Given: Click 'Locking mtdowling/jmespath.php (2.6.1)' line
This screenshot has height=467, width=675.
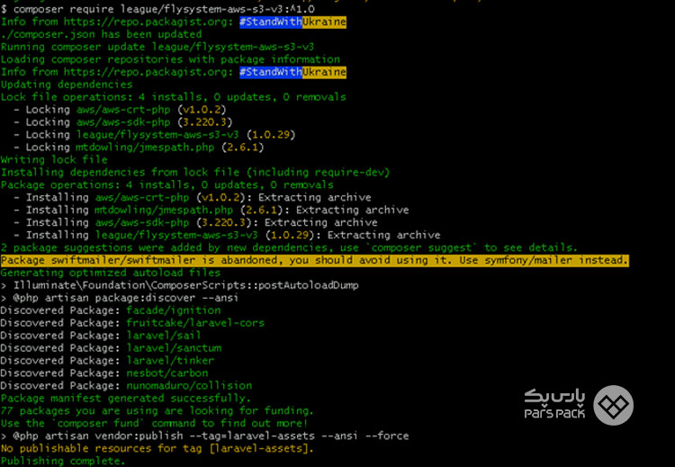Looking at the screenshot, I should pos(139,147).
